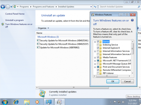Show hidden tray icons arrow

click(111, 102)
